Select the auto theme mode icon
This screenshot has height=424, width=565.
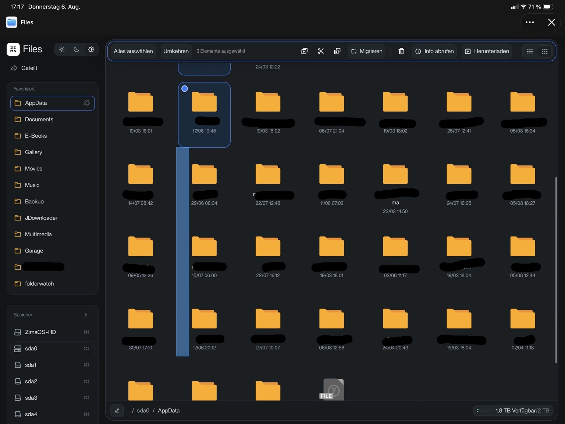point(91,49)
